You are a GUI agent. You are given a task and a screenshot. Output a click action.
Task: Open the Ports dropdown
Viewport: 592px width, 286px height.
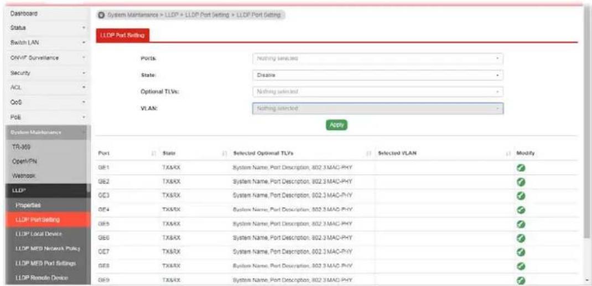pos(377,59)
